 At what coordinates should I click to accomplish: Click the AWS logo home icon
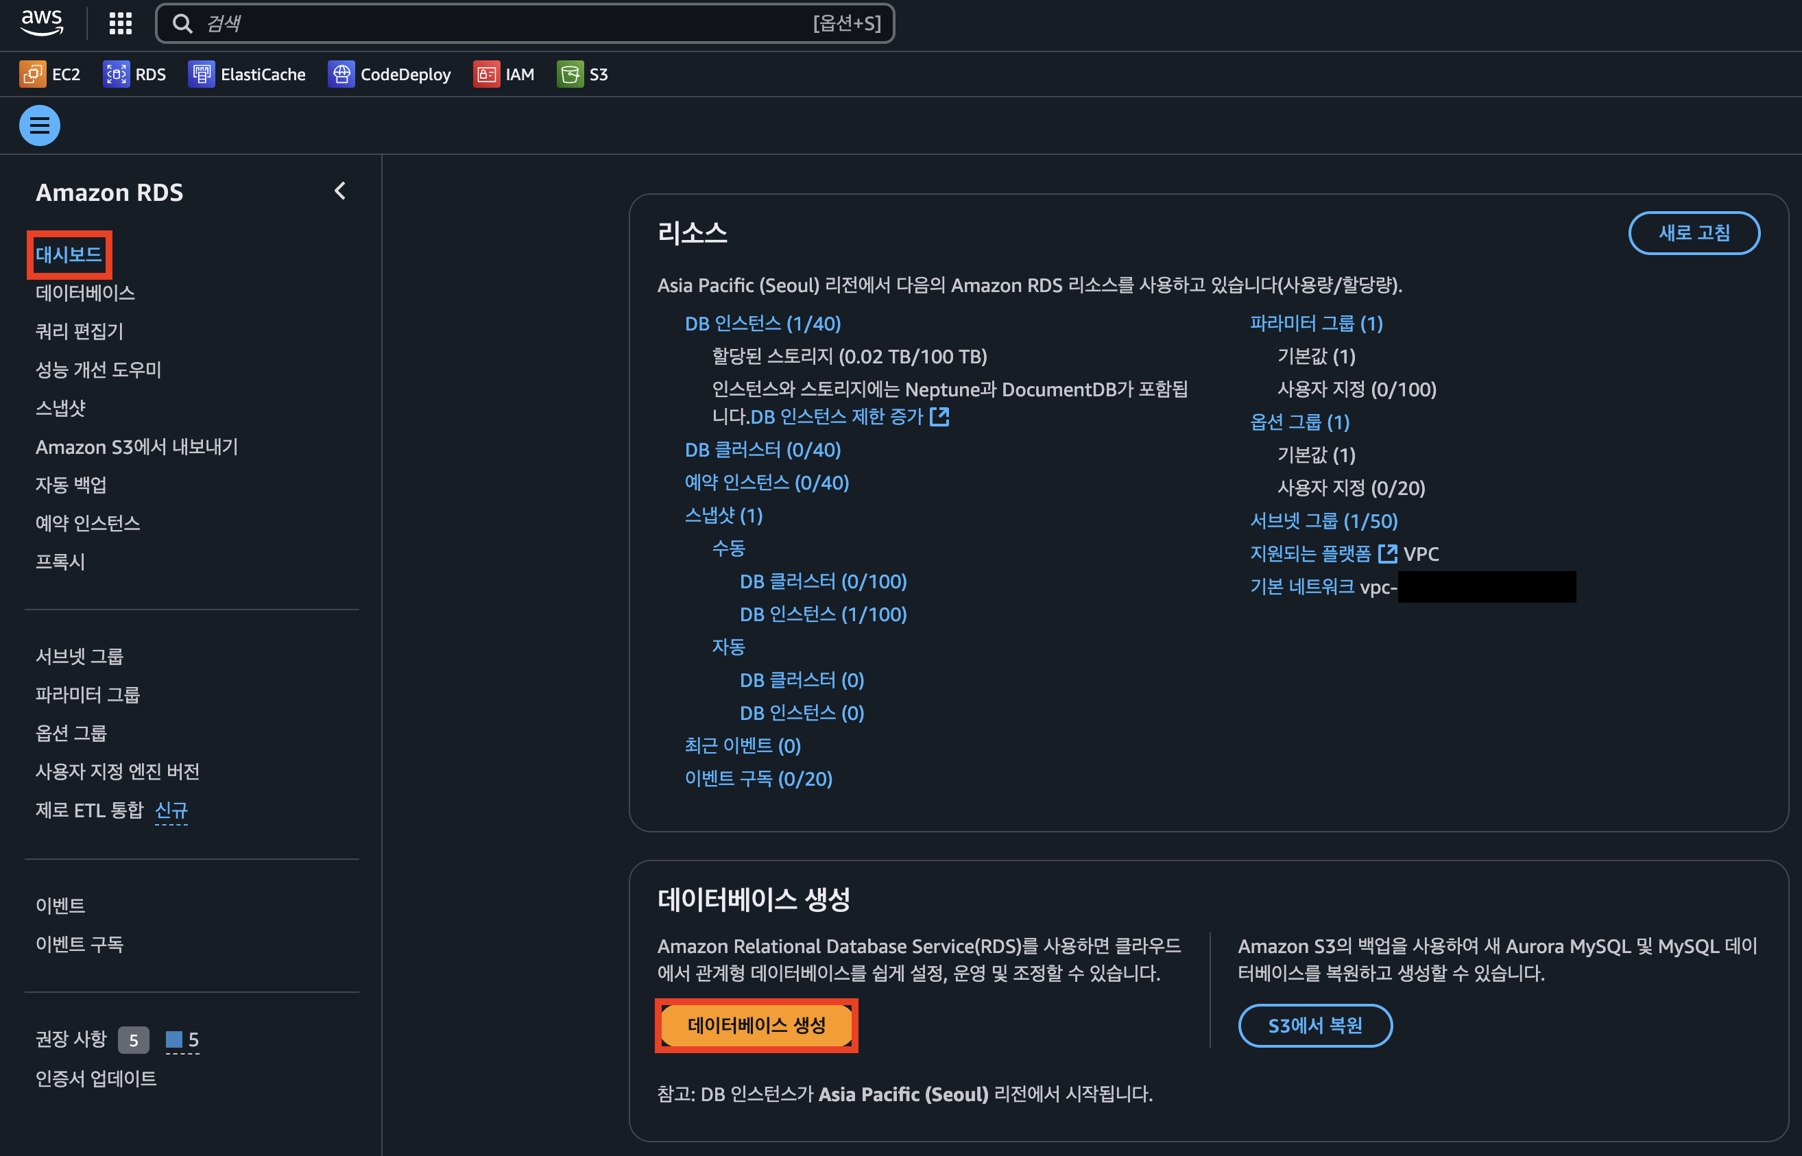[41, 23]
